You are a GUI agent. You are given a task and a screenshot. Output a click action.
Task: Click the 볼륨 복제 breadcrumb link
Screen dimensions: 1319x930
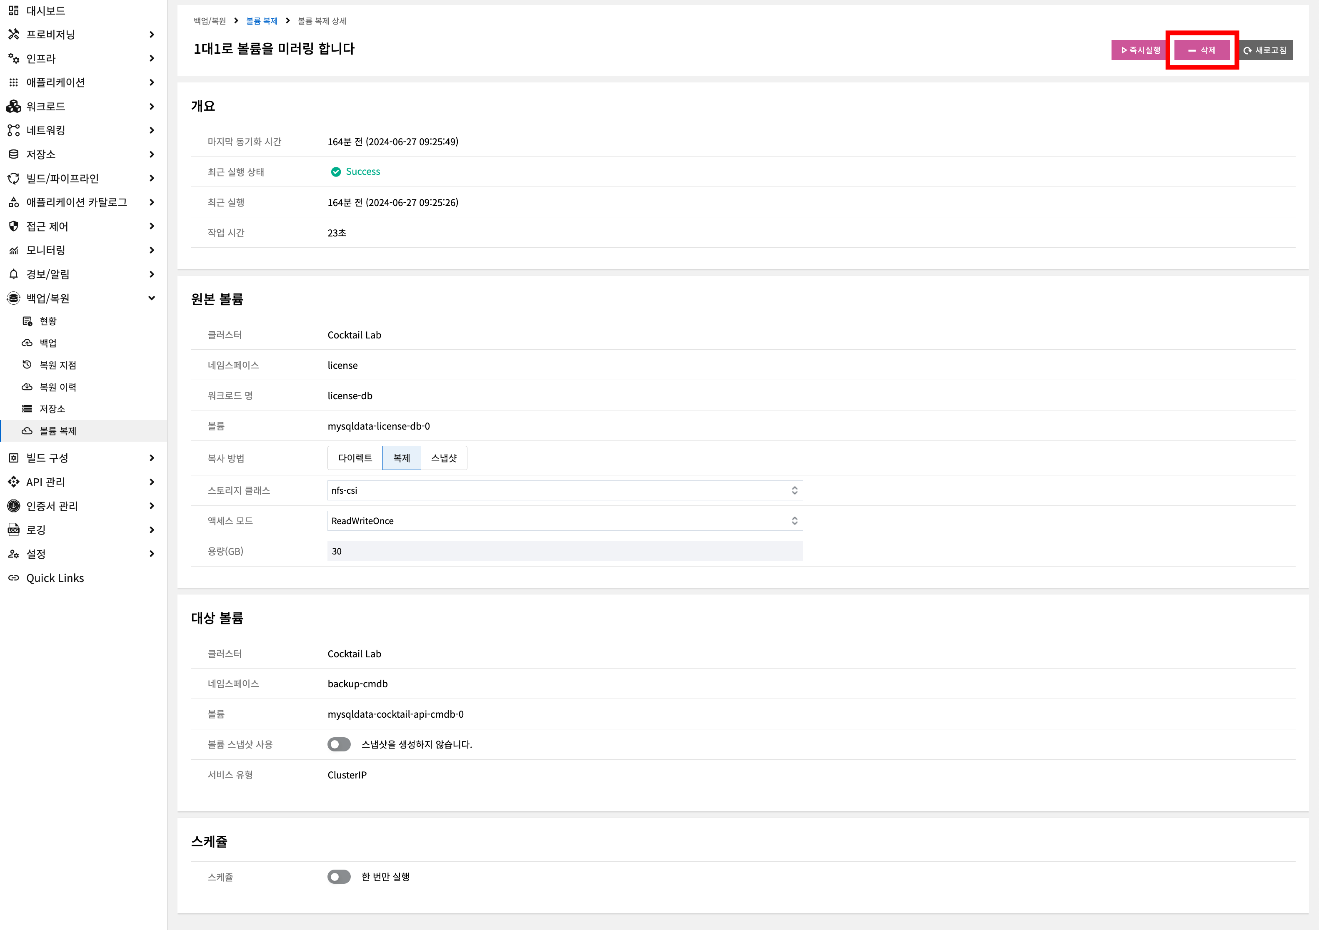[261, 21]
